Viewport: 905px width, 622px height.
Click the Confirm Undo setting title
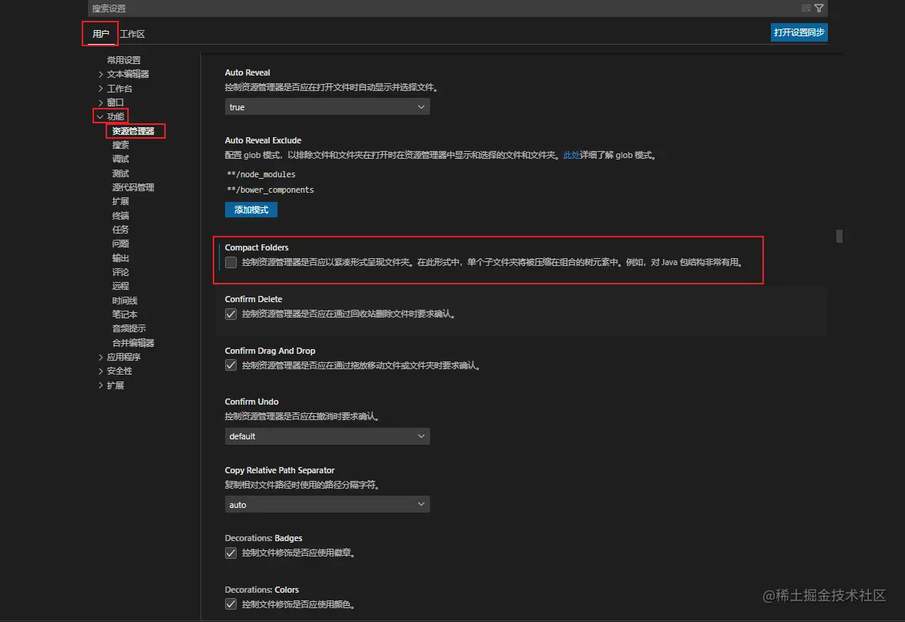click(251, 402)
